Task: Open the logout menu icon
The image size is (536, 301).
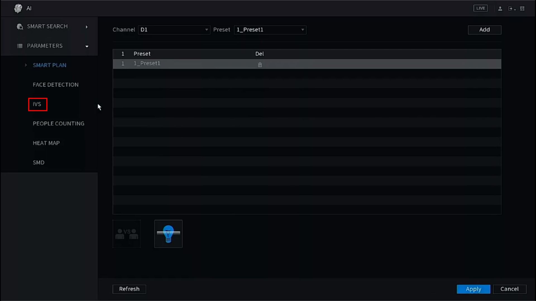Action: tap(511, 9)
